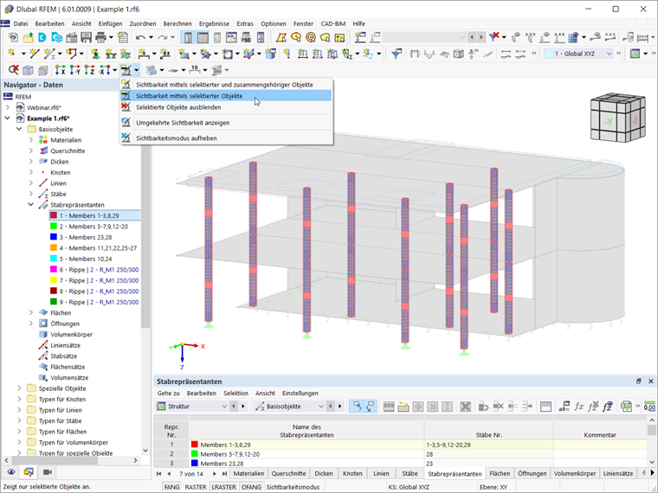Screen dimensions: 658x493
Task: Open the Berechnen menu
Action: pyautogui.click(x=177, y=23)
